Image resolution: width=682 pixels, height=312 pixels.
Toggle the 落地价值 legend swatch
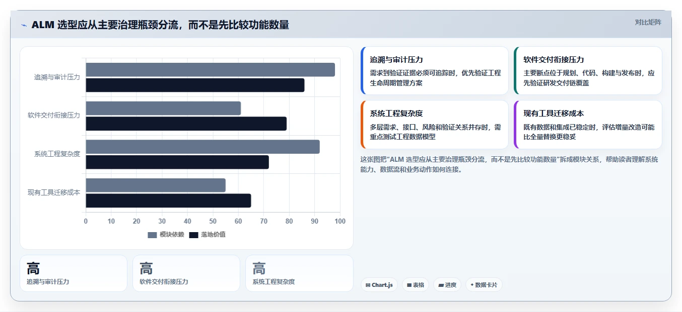tap(194, 235)
